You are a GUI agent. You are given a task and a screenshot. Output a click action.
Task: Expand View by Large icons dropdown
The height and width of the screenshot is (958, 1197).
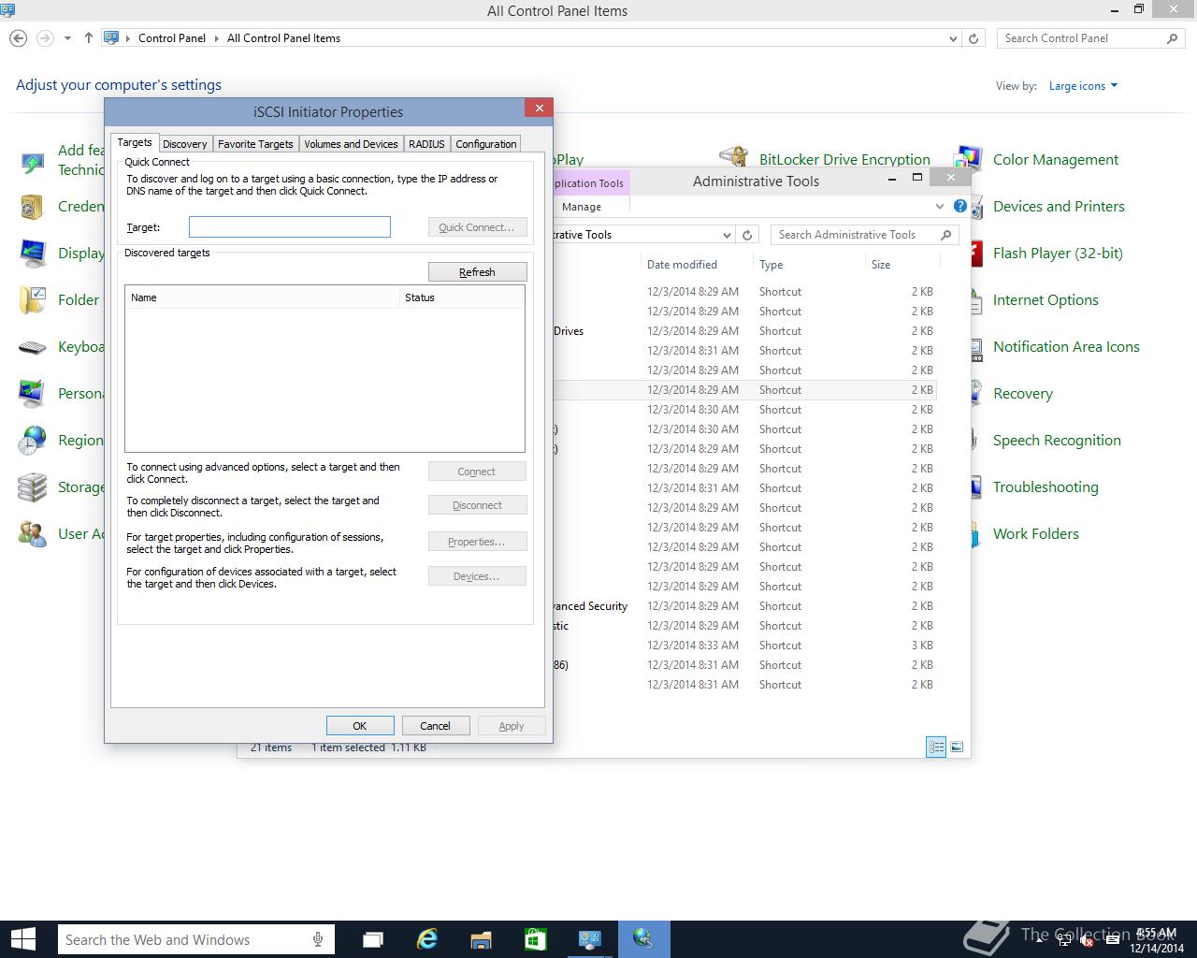pos(1083,86)
